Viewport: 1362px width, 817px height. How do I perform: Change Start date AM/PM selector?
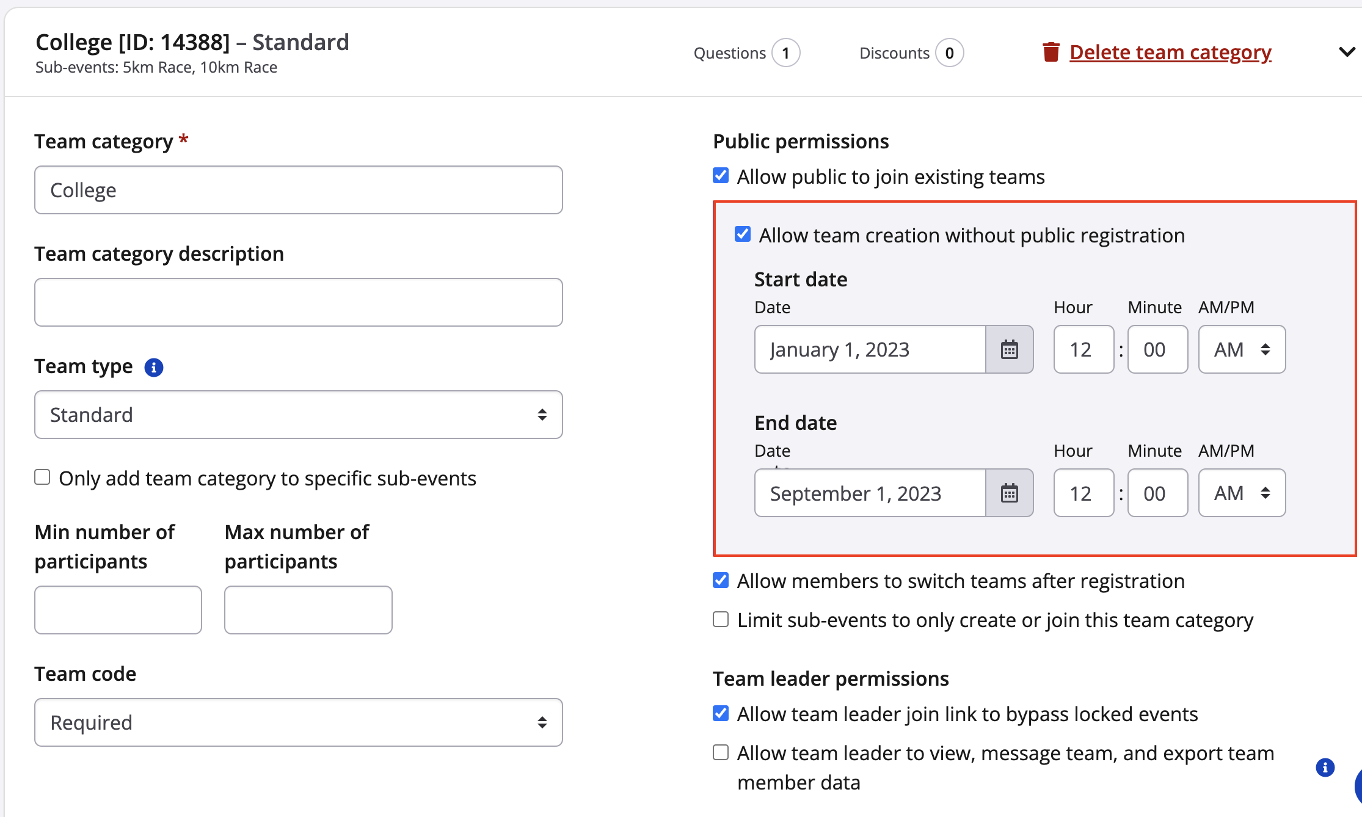(1242, 350)
